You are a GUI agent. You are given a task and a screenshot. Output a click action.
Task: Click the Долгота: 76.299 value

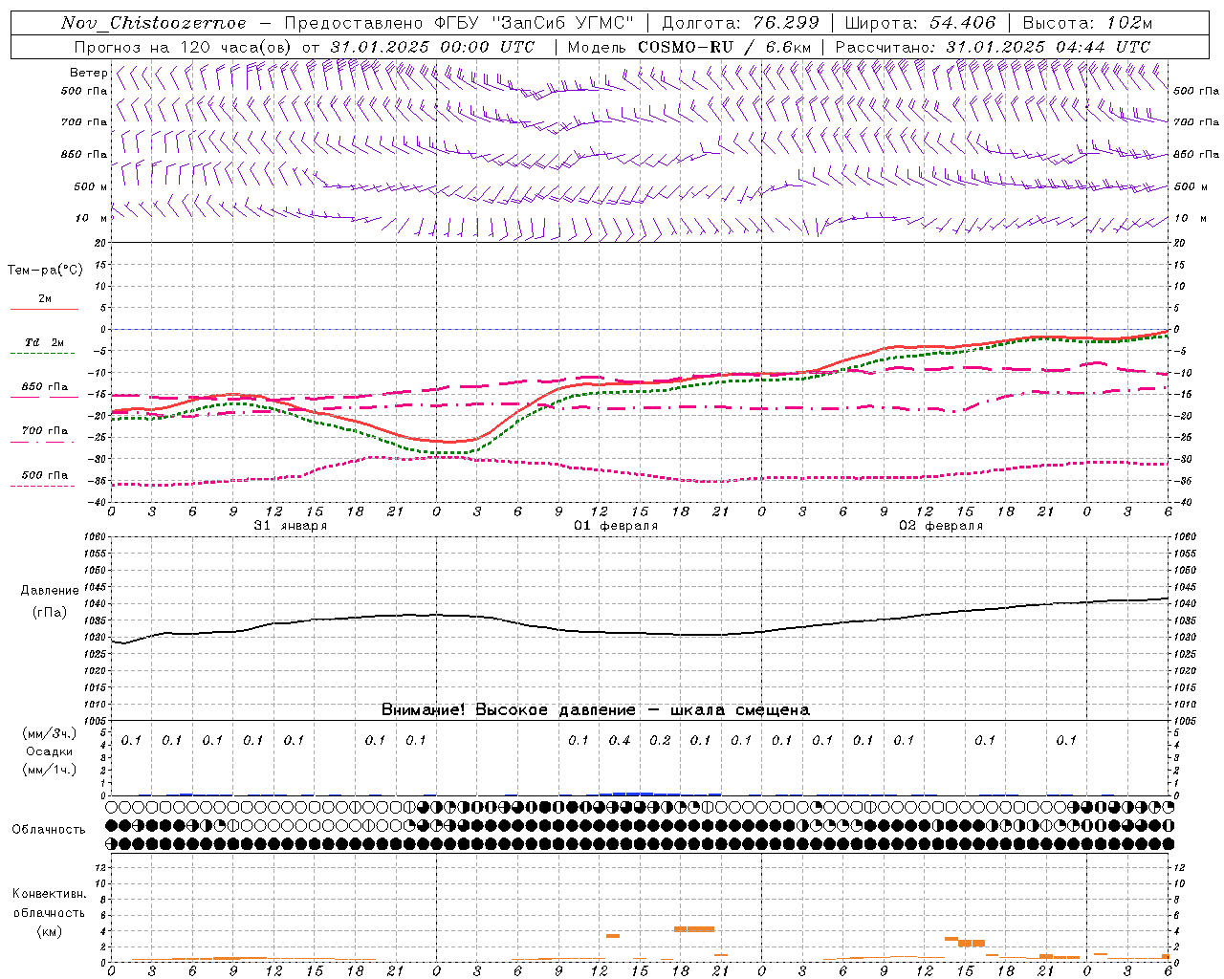tap(740, 23)
